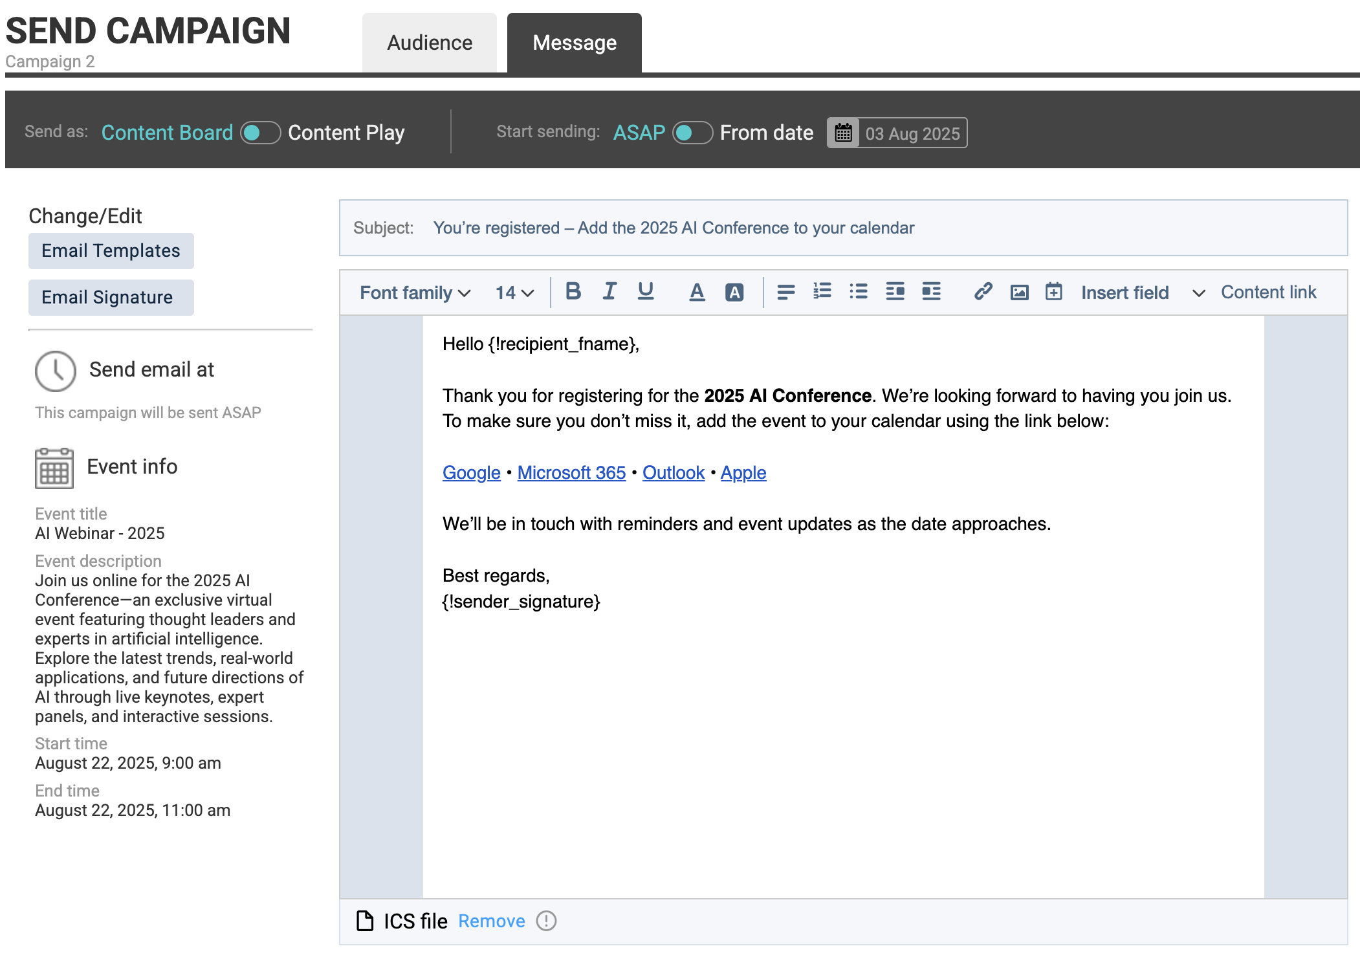Apply italic formatting to text

pos(609,292)
